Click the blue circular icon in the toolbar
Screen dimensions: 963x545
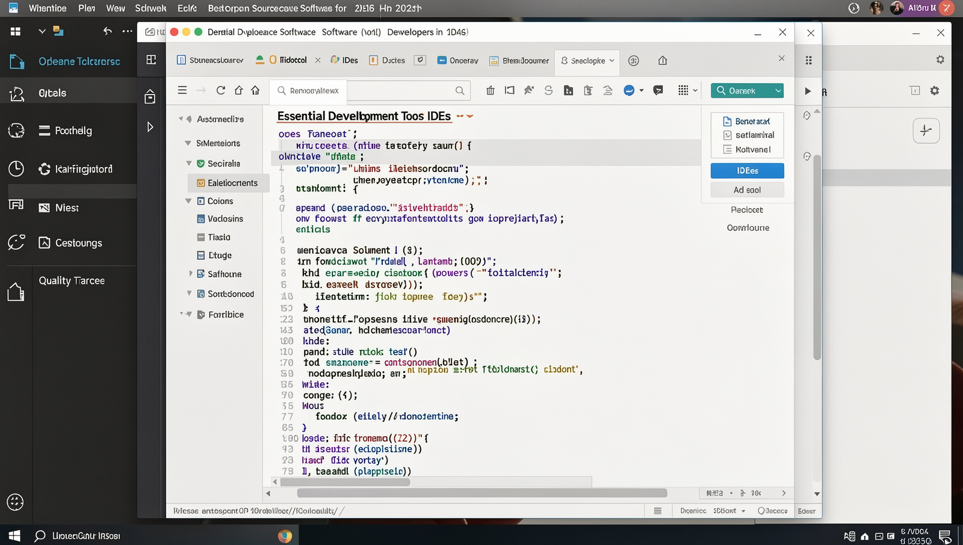coord(629,90)
